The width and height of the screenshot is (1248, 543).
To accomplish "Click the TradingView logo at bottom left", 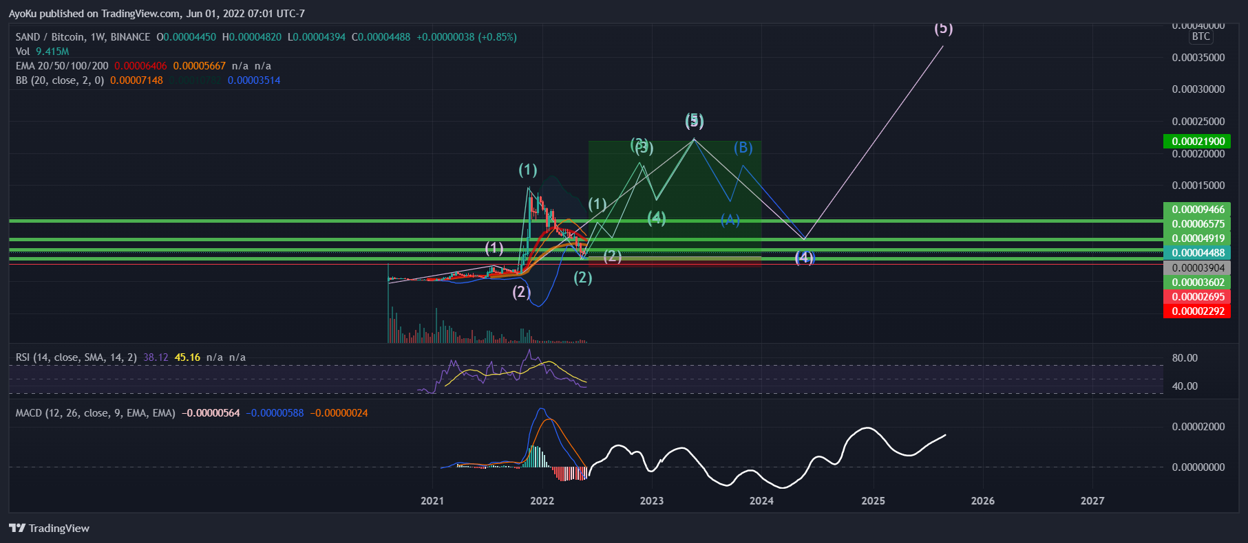I will tap(49, 528).
